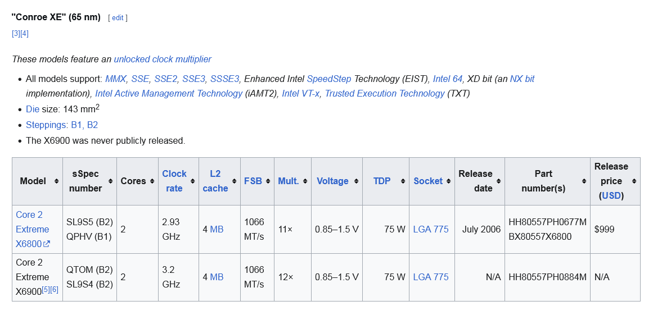Open citation [6] beside X6900
The width and height of the screenshot is (653, 315).
pyautogui.click(x=54, y=290)
